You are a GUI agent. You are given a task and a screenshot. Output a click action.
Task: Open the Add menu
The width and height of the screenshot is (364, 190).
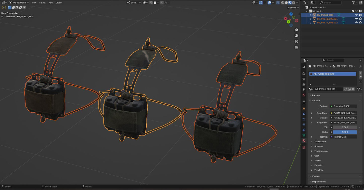(x=50, y=3)
